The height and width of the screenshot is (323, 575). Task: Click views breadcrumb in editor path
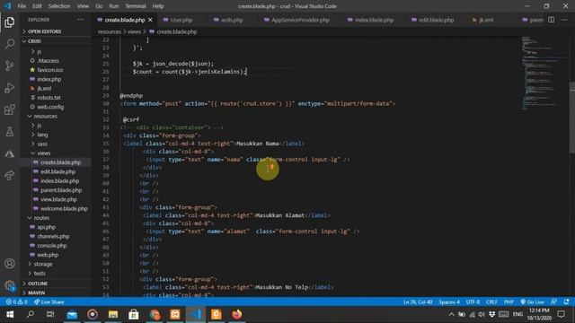pyautogui.click(x=134, y=32)
